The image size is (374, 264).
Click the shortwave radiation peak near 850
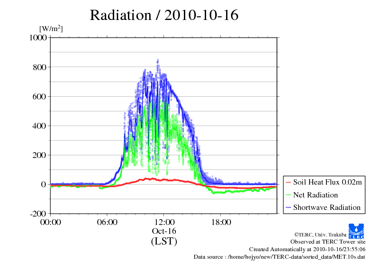(x=158, y=60)
